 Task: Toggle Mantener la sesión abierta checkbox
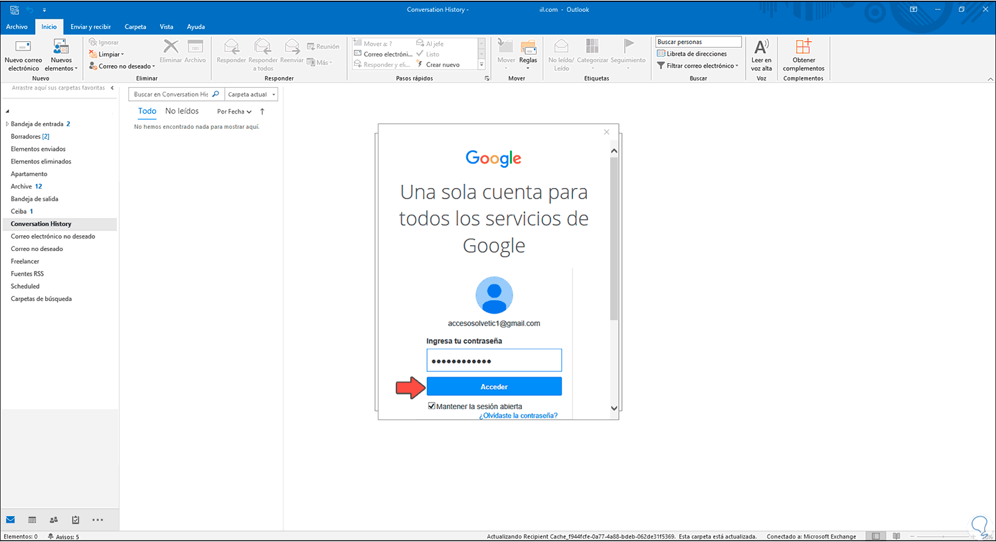click(432, 406)
